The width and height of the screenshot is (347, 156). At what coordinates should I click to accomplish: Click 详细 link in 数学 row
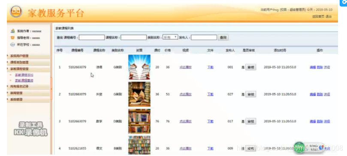(x=327, y=121)
